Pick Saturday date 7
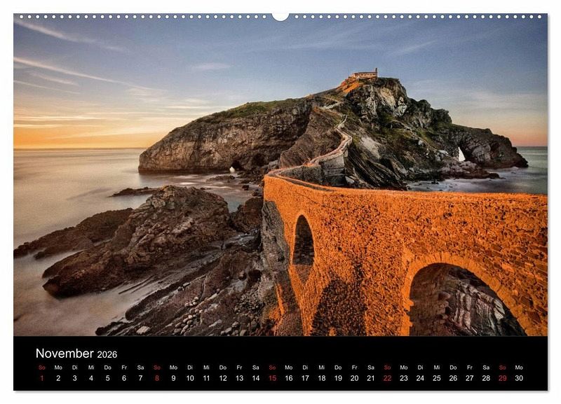The height and width of the screenshot is (404, 561). point(140,378)
